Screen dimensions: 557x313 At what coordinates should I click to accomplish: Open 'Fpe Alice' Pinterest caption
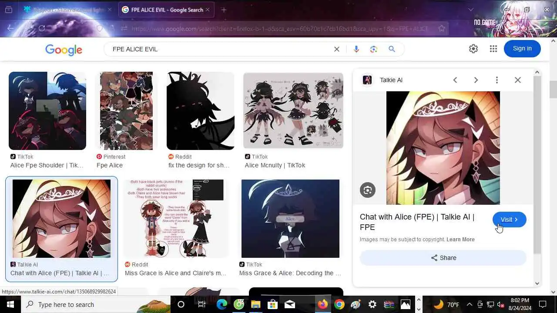(x=110, y=165)
